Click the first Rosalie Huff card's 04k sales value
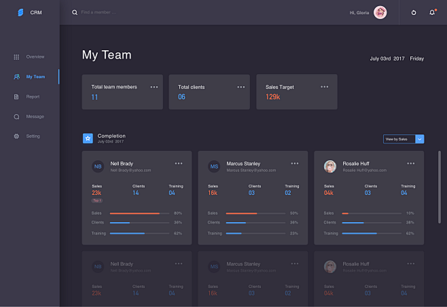 click(x=329, y=193)
